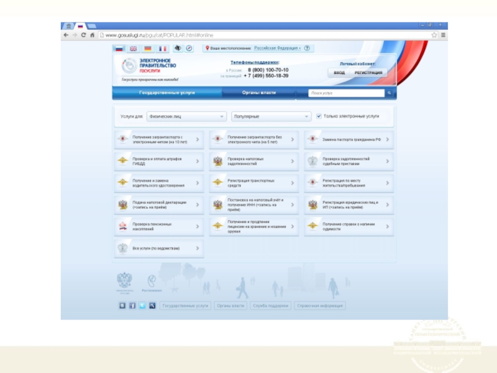Expand 'Получение загранпаспорта с электронным чипом' arrow
Viewport: 497px width, 373px height.
pos(198,139)
